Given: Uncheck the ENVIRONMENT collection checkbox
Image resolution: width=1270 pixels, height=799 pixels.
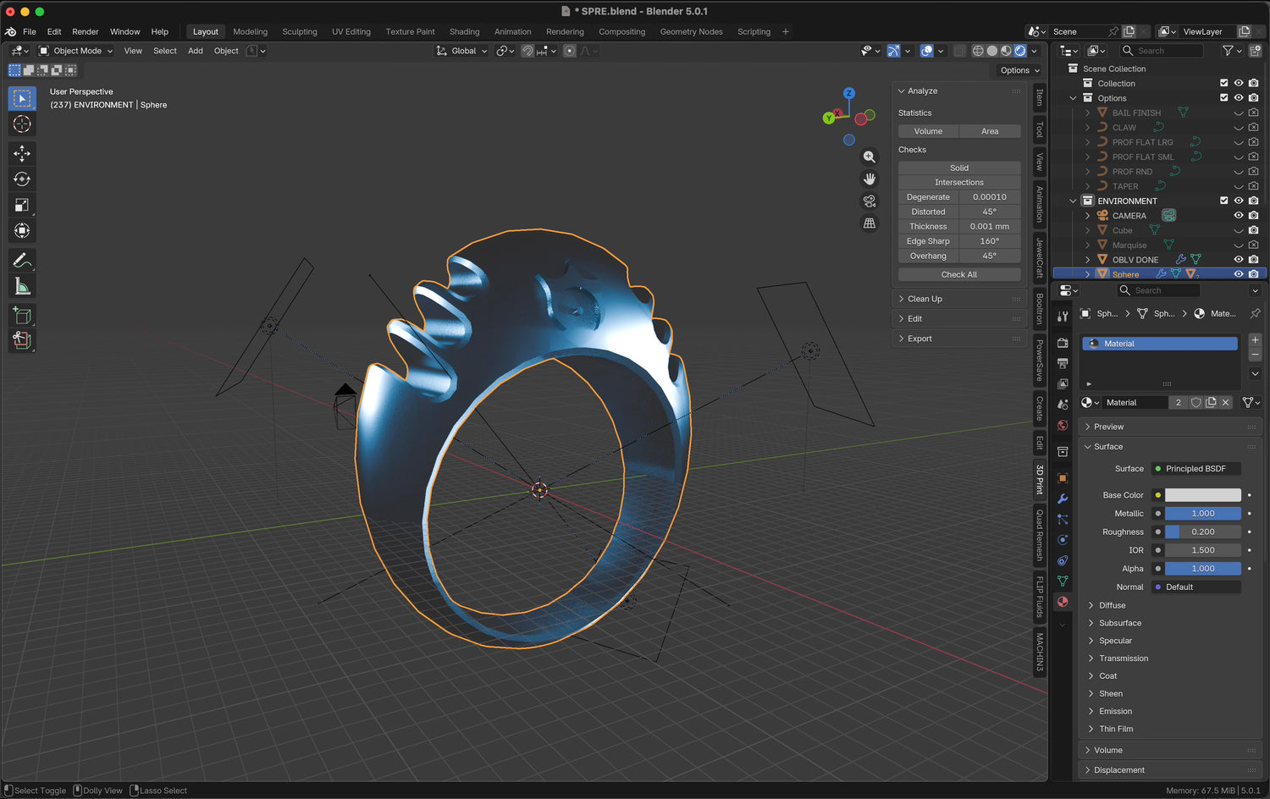Looking at the screenshot, I should [x=1223, y=201].
